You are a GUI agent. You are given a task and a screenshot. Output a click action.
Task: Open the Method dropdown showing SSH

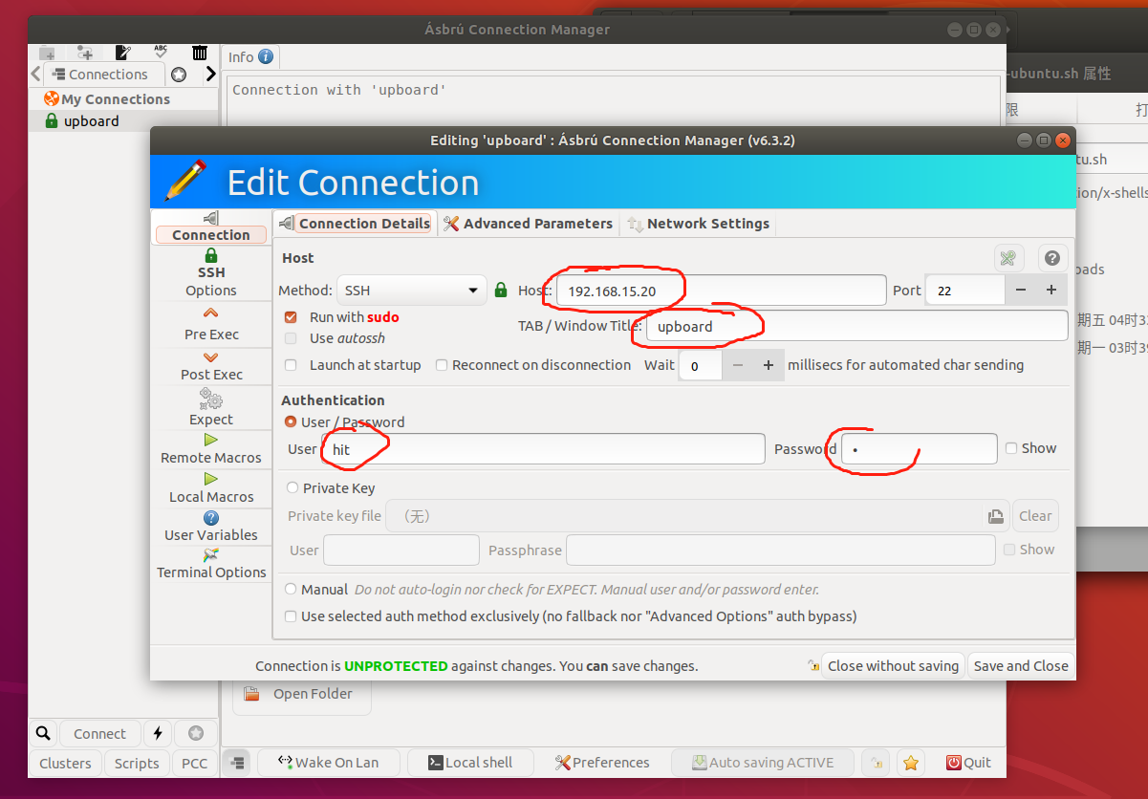point(411,290)
